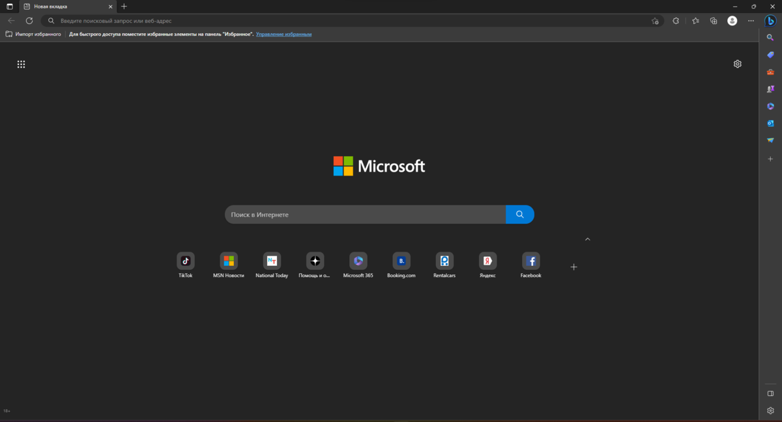The height and width of the screenshot is (422, 782).
Task: Click the Импорт избранного button
Action: click(x=33, y=34)
